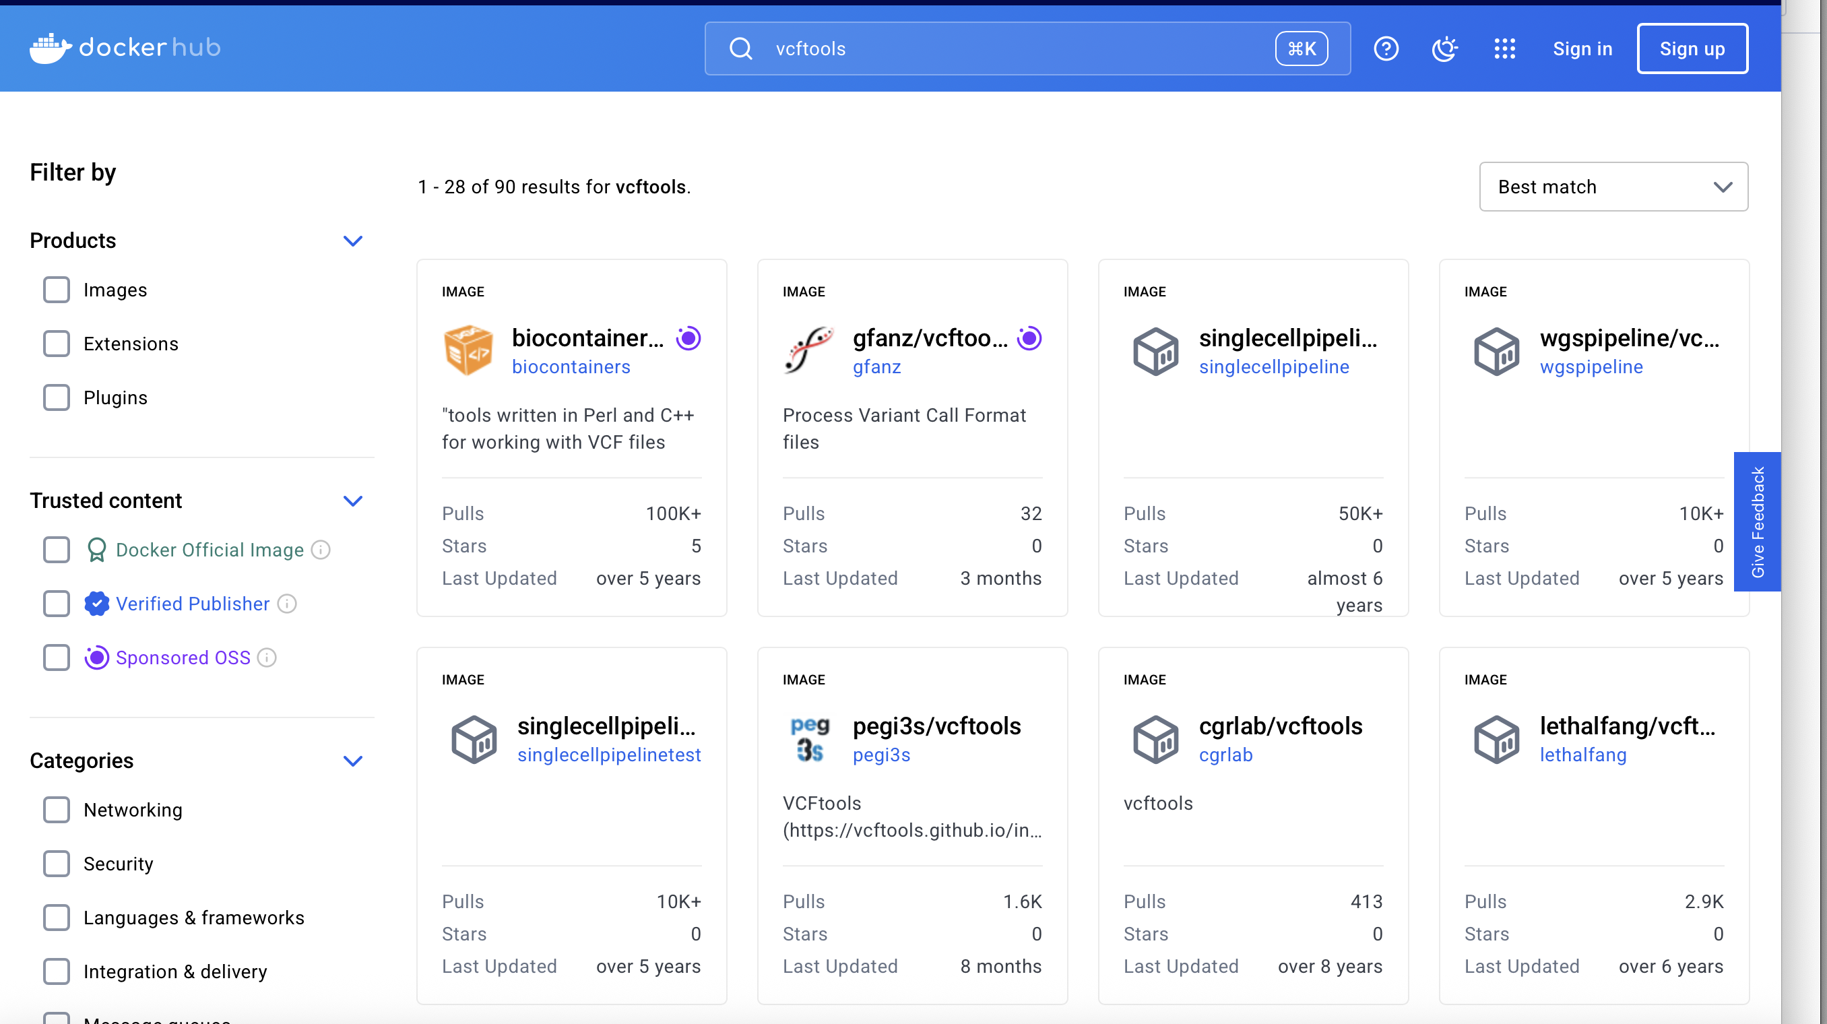Open the Best match sort dropdown
The width and height of the screenshot is (1827, 1024).
pyautogui.click(x=1613, y=187)
